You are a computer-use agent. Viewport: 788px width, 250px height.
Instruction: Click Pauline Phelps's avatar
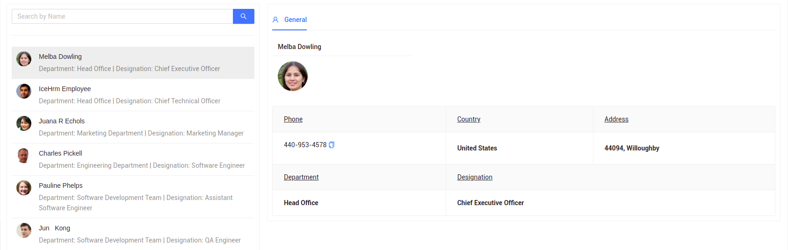click(24, 188)
